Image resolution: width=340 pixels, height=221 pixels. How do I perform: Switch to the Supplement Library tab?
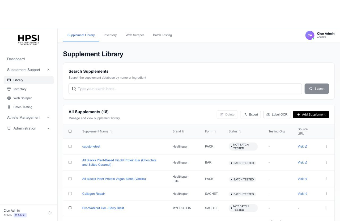(81, 35)
